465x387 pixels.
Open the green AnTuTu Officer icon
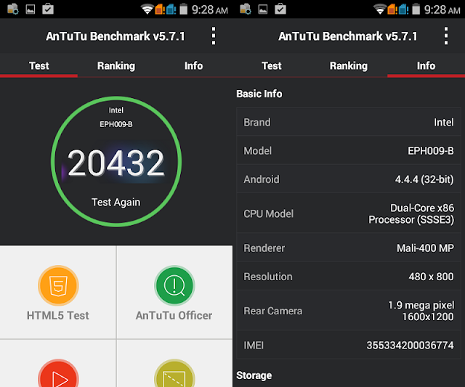tap(174, 285)
